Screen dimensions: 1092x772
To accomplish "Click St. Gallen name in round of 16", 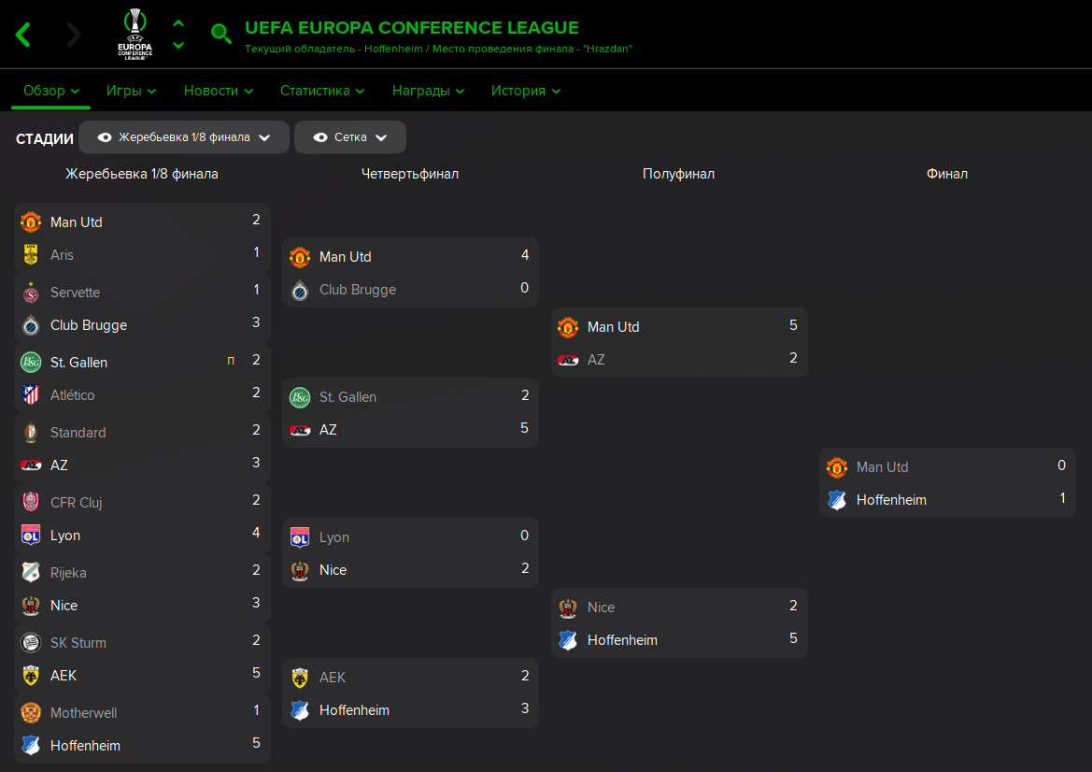I will pos(78,363).
